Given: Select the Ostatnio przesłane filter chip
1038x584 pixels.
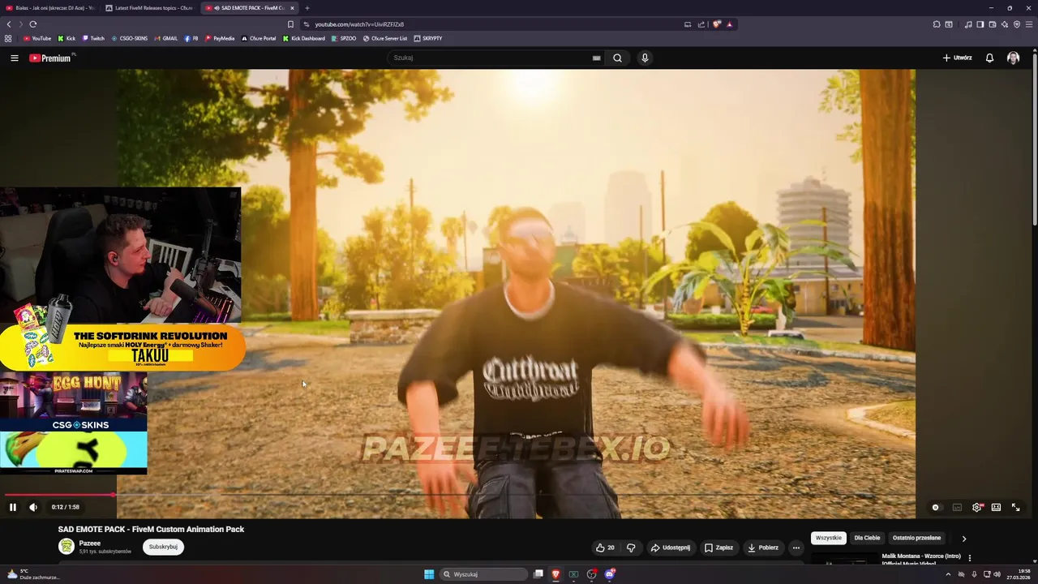Looking at the screenshot, I should [x=916, y=538].
